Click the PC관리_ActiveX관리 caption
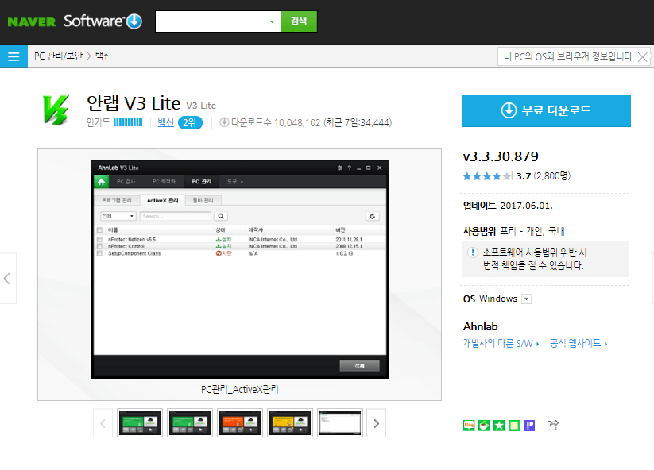The height and width of the screenshot is (470, 654). pyautogui.click(x=240, y=389)
